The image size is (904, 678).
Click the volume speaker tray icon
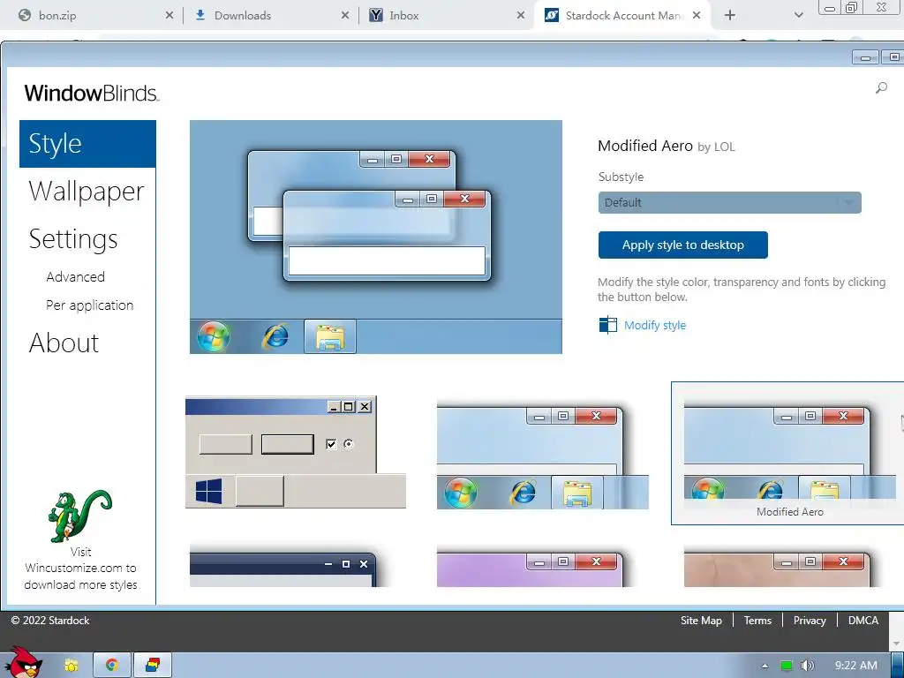tap(807, 666)
